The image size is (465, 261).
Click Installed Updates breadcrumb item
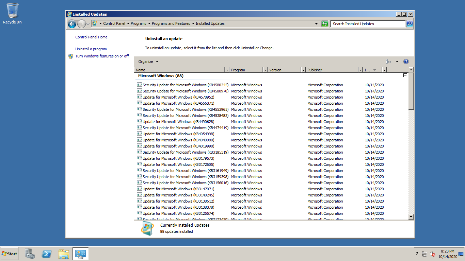click(210, 23)
